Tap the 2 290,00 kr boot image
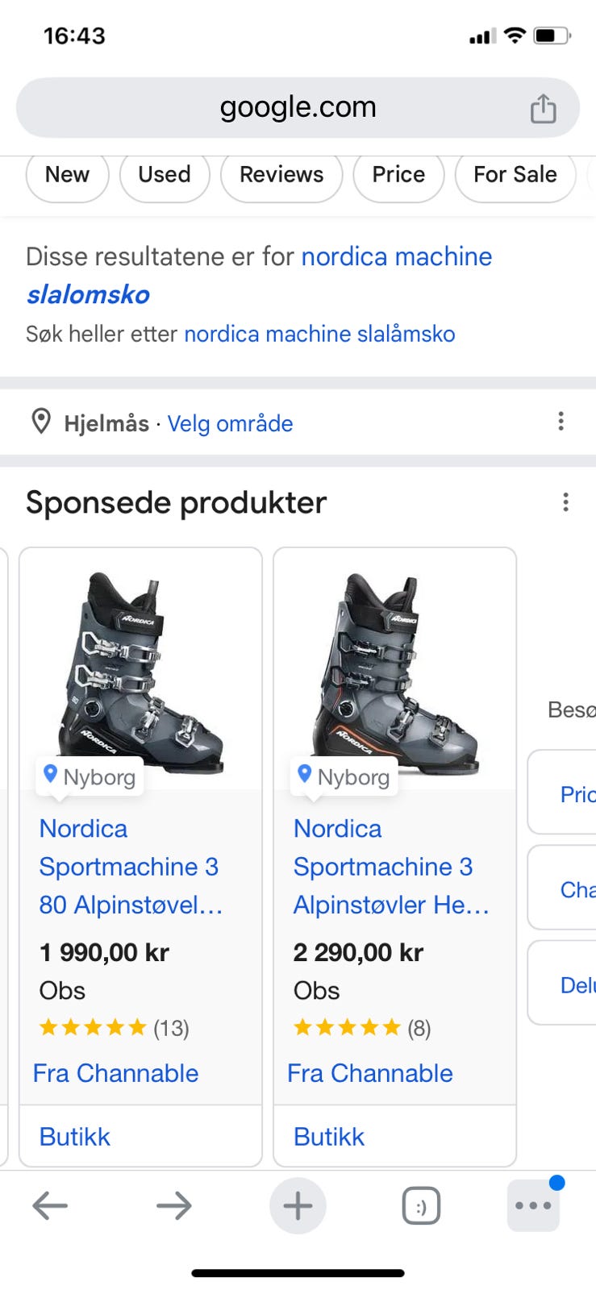Viewport: 596px width, 1290px height. tap(394, 673)
